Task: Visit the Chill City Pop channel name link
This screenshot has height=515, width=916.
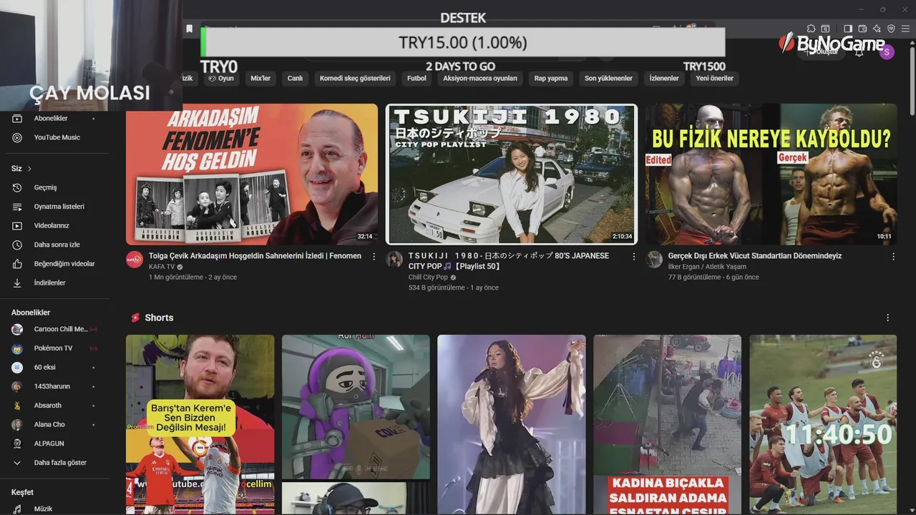Action: pyautogui.click(x=428, y=278)
